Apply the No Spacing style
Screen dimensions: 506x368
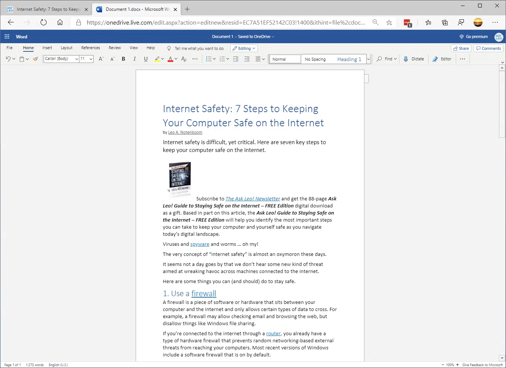tap(315, 59)
